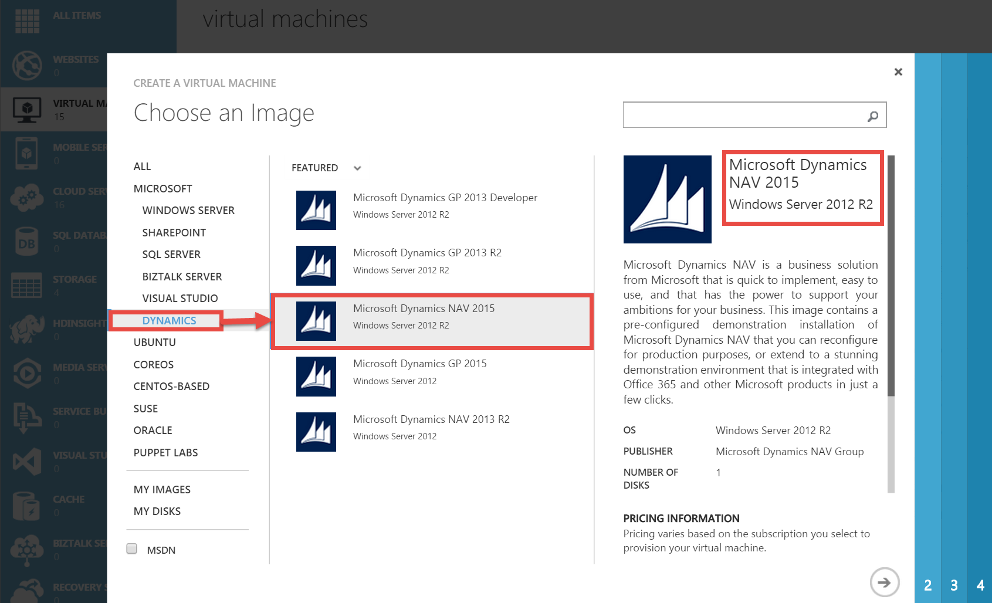Select the Storage table icon
992x603 pixels.
[x=27, y=285]
